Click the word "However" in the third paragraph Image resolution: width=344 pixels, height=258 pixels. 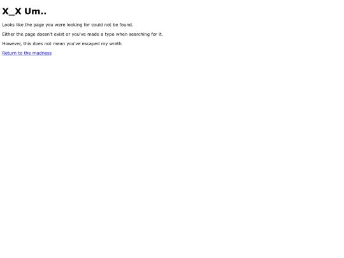[x=12, y=44]
